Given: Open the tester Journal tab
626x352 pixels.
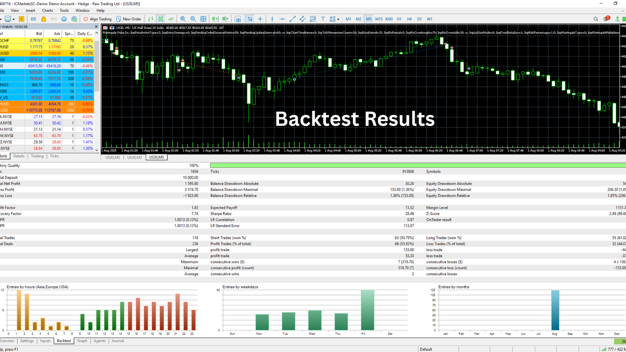Looking at the screenshot, I should 118,341.
